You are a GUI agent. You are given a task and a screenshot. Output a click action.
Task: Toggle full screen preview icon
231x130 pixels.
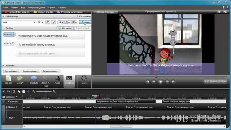pyautogui.click(x=219, y=12)
